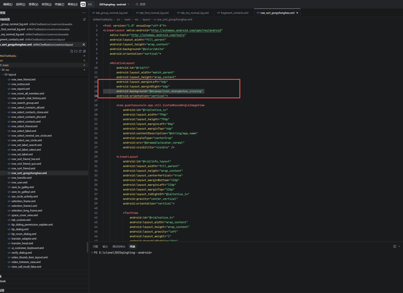Image resolution: width=403 pixels, height=293 pixels.
Task: Open the 终端(T) menu
Action: 59,4
